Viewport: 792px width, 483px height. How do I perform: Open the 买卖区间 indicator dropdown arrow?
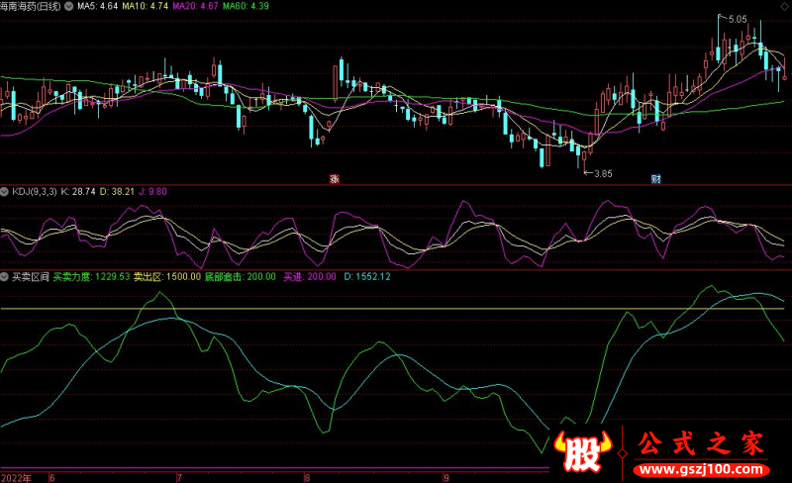pyautogui.click(x=5, y=276)
